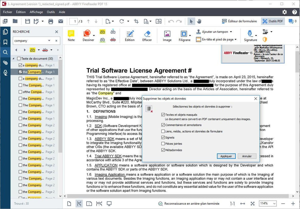Screen dimensions: 300x209
Task: Toggle the Outils PDF button
Action: click(x=273, y=21)
